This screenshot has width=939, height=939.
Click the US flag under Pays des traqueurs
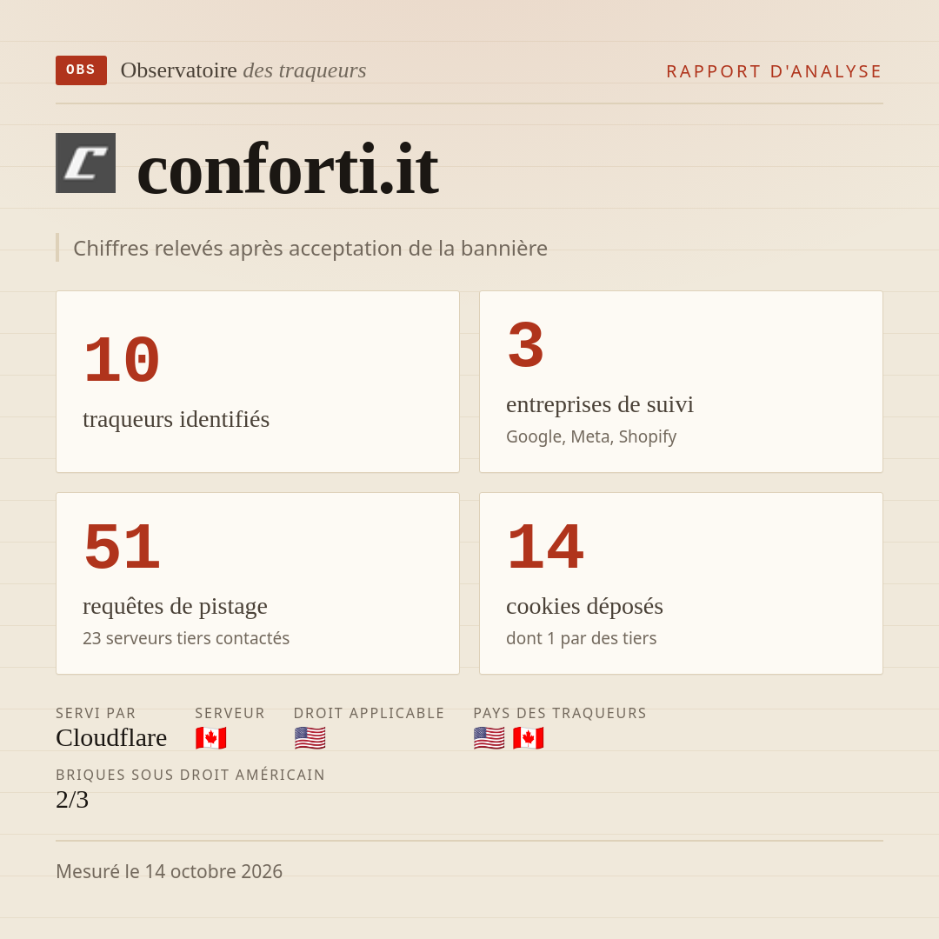click(x=489, y=738)
